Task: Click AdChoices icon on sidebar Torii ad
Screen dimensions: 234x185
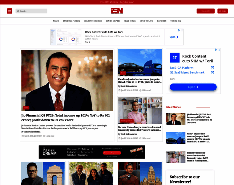Action: 216,50
